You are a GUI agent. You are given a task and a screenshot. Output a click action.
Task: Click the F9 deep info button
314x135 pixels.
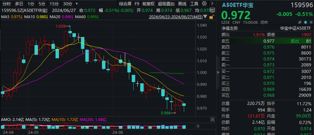(137, 4)
